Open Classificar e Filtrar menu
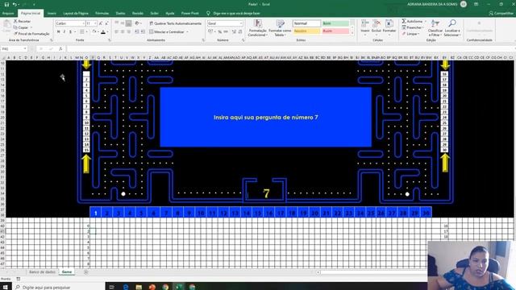The image size is (516, 290). tap(435, 27)
